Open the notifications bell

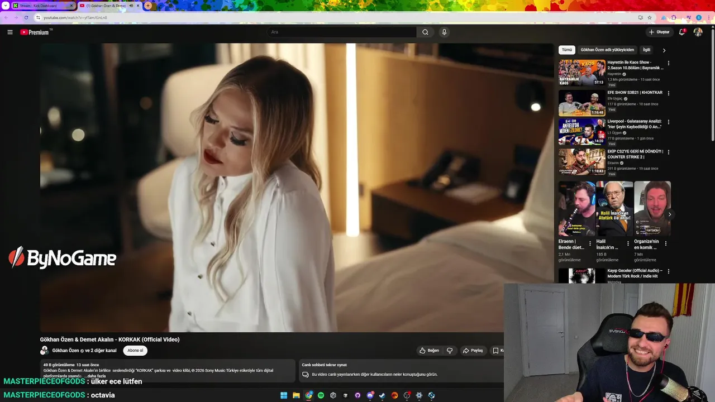tap(682, 32)
